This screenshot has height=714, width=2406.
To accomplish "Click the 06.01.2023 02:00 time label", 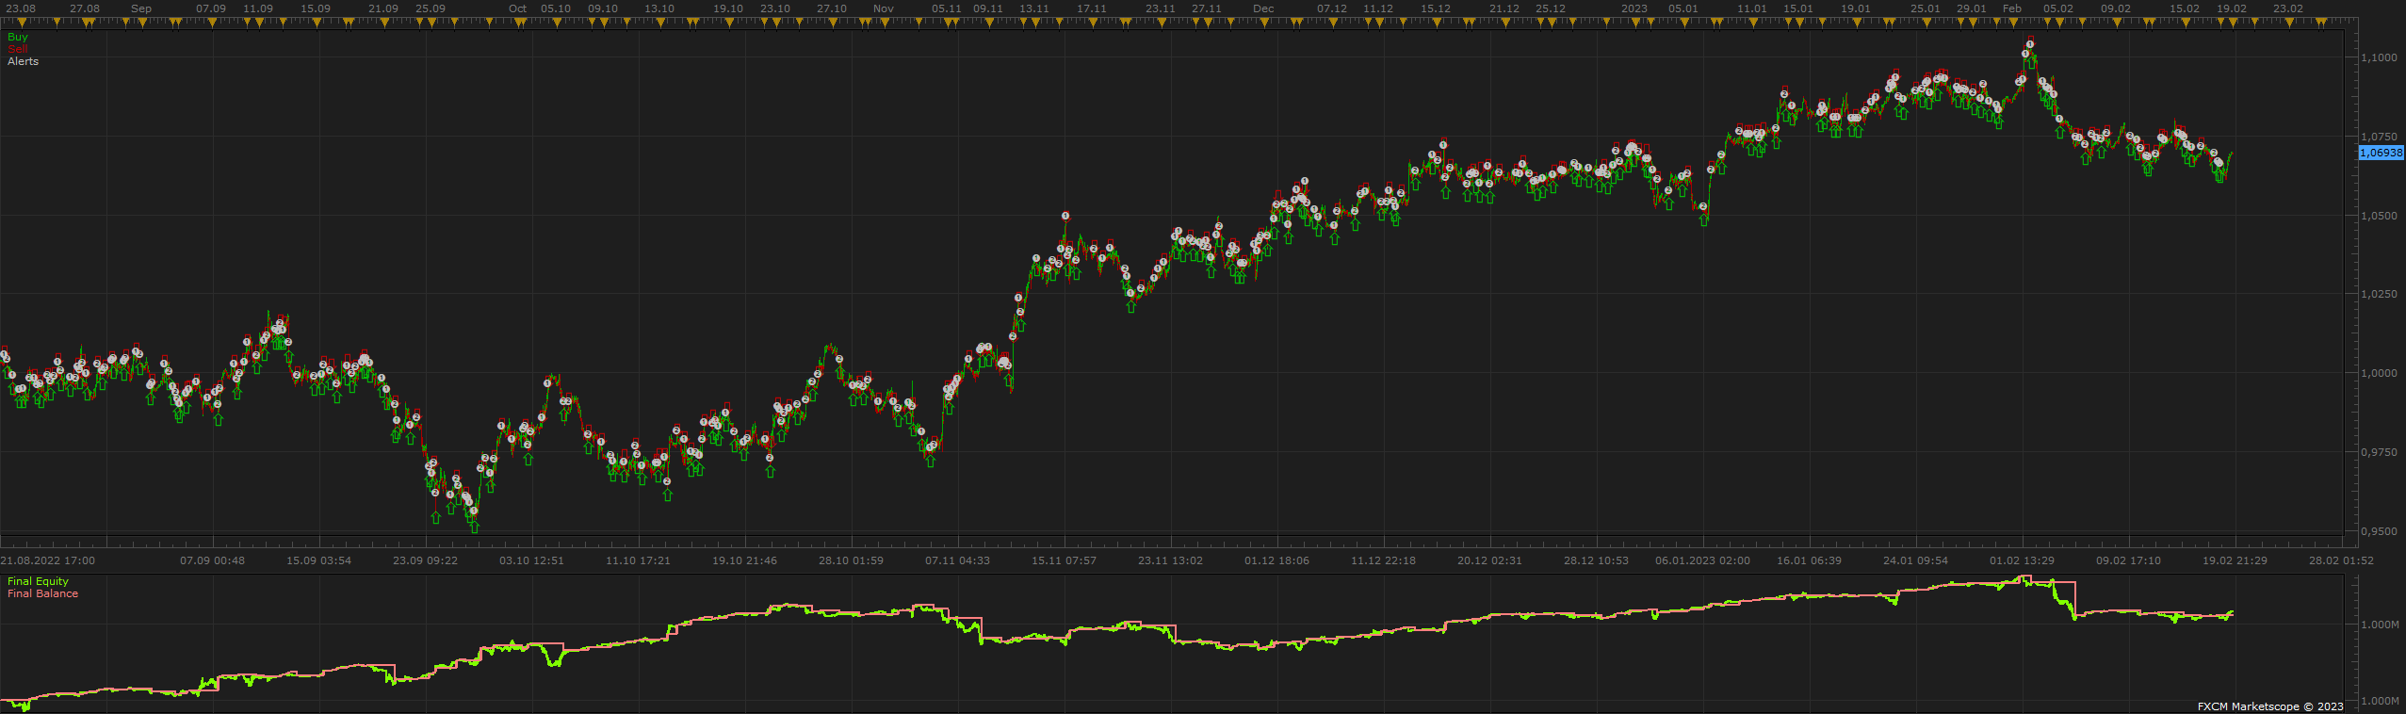I will pos(1702,560).
